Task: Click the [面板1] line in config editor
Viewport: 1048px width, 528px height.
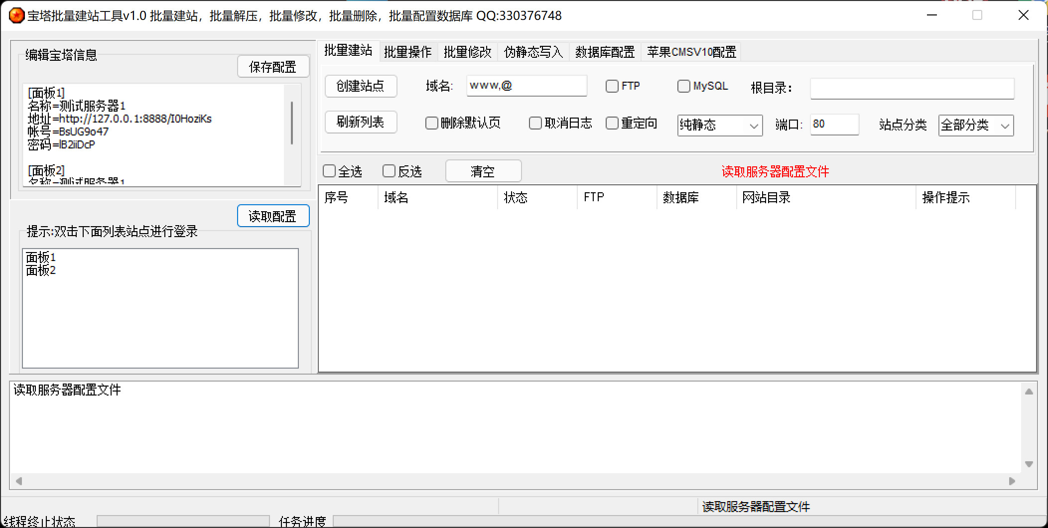Action: click(x=46, y=93)
